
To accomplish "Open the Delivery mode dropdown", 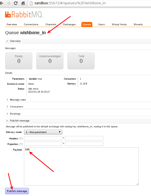I will tap(43, 132).
